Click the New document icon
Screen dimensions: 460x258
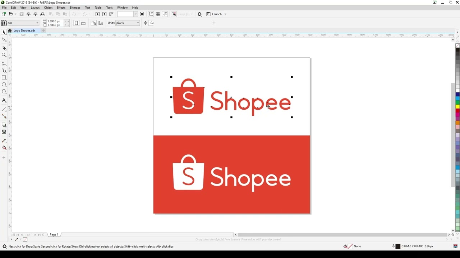coord(4,14)
